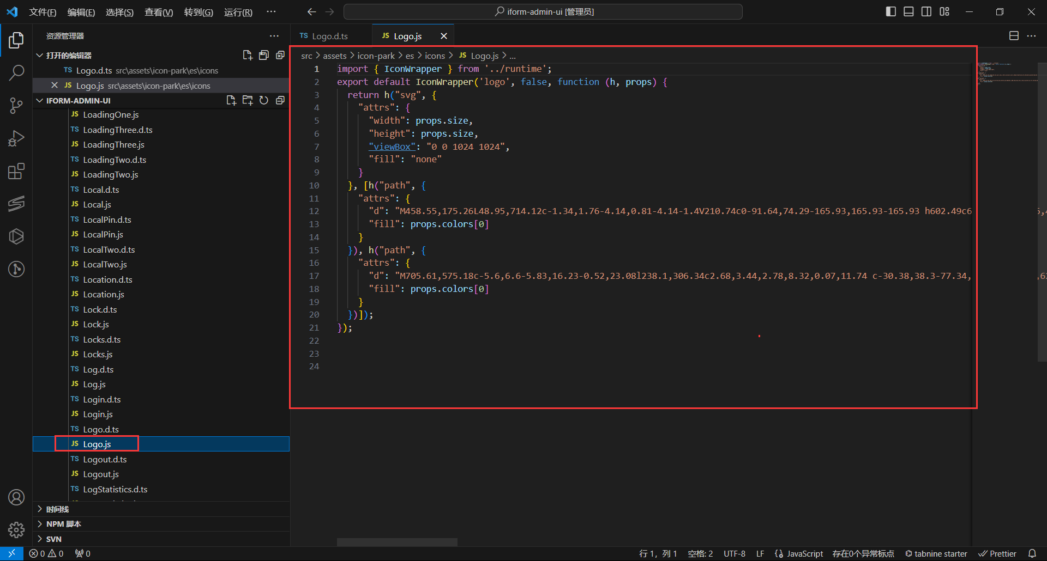Image resolution: width=1047 pixels, height=561 pixels.
Task: Toggle the primary sidebar visibility
Action: (x=891, y=11)
